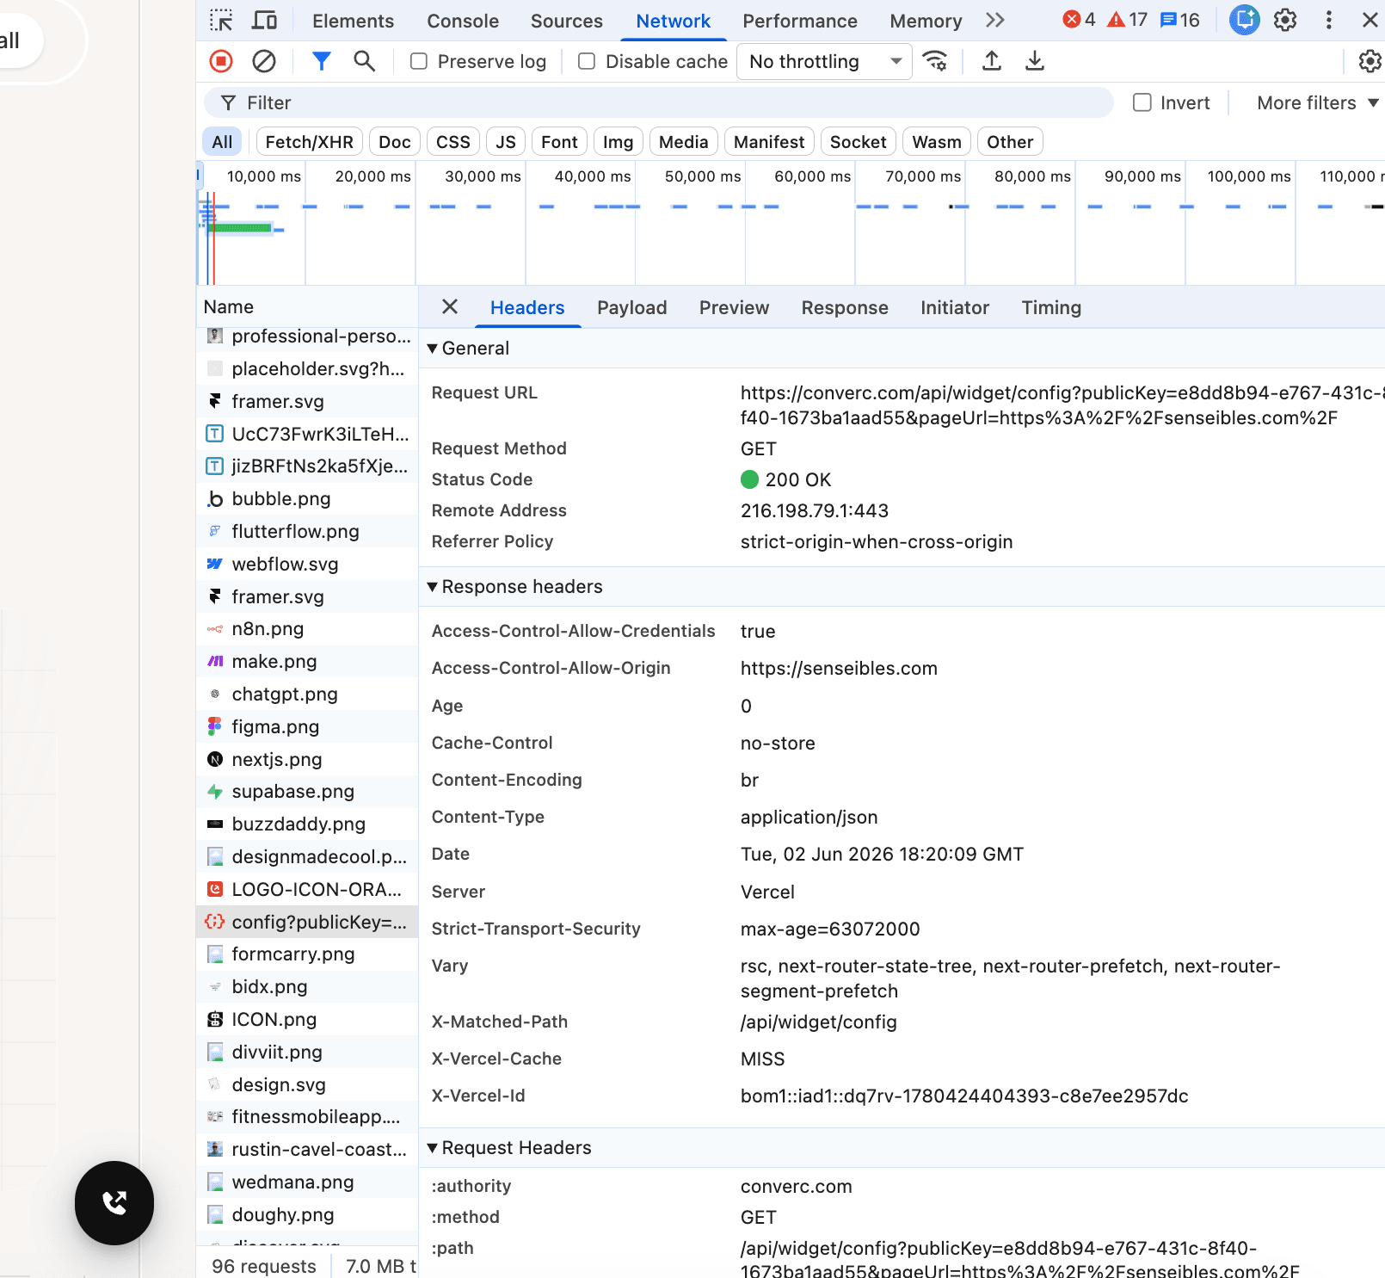Filter requests by Fetch/XHR
The width and height of the screenshot is (1385, 1278).
(309, 142)
